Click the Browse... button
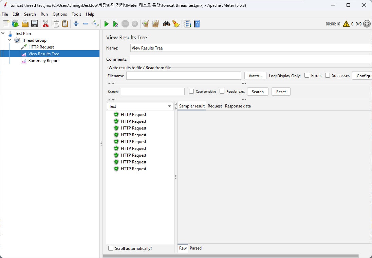Screen dimensions: 372x258 pyautogui.click(x=255, y=76)
